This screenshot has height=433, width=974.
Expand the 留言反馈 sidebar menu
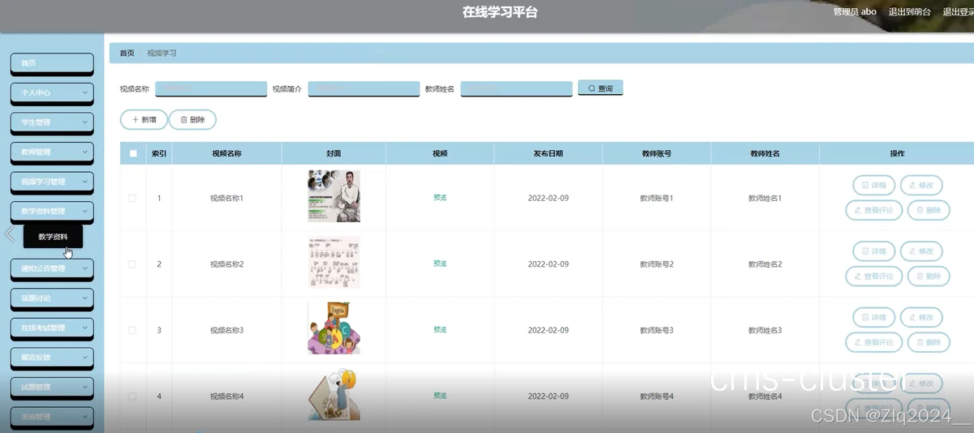(x=52, y=357)
